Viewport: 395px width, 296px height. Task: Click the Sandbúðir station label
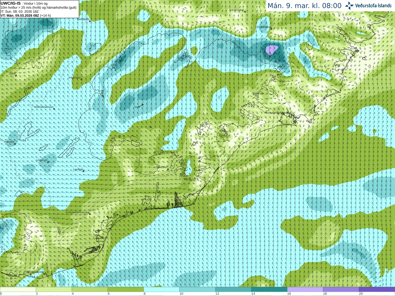tap(83, 19)
